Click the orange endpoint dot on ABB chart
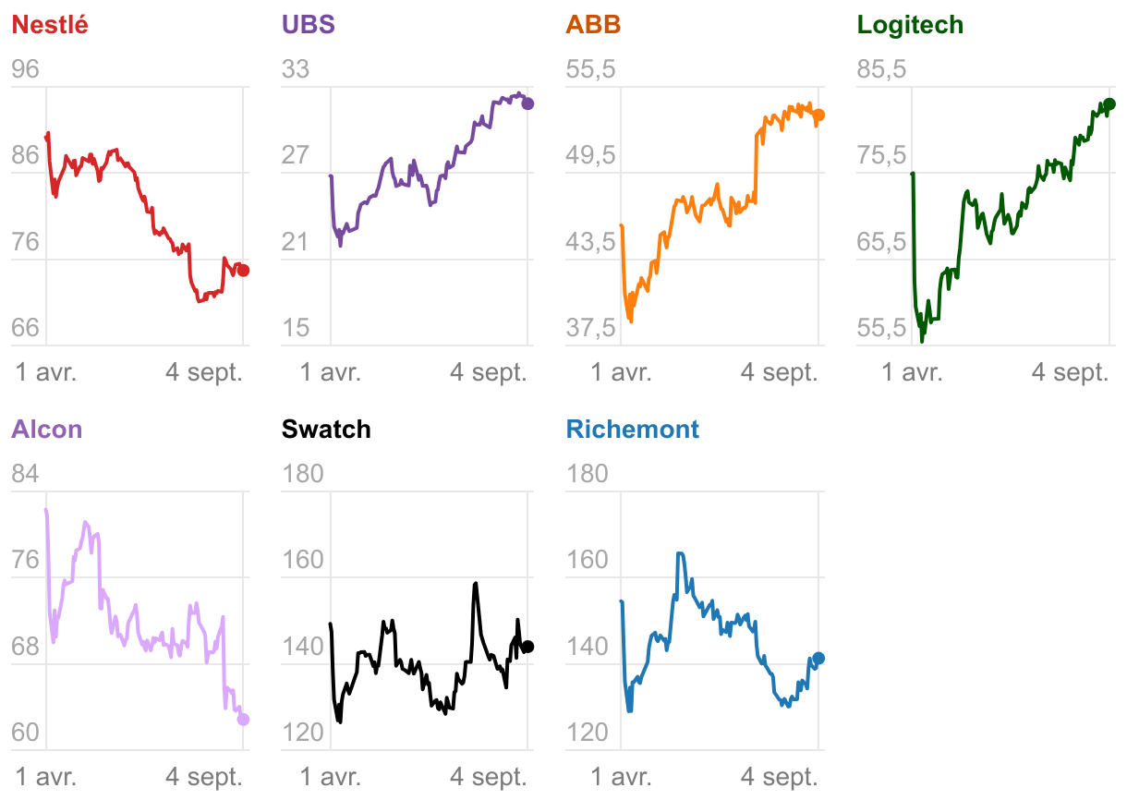 tap(818, 115)
